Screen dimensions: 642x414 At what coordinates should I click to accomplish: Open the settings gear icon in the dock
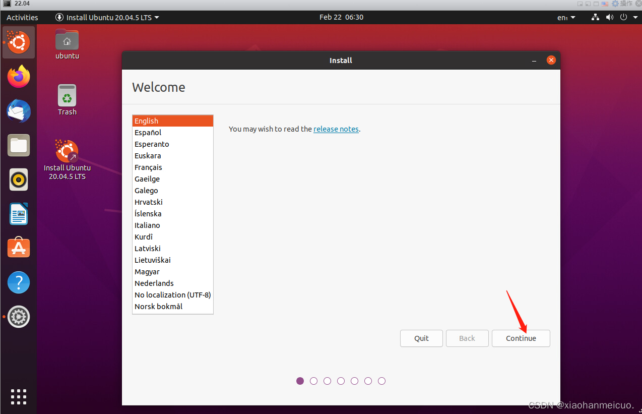pyautogui.click(x=19, y=317)
